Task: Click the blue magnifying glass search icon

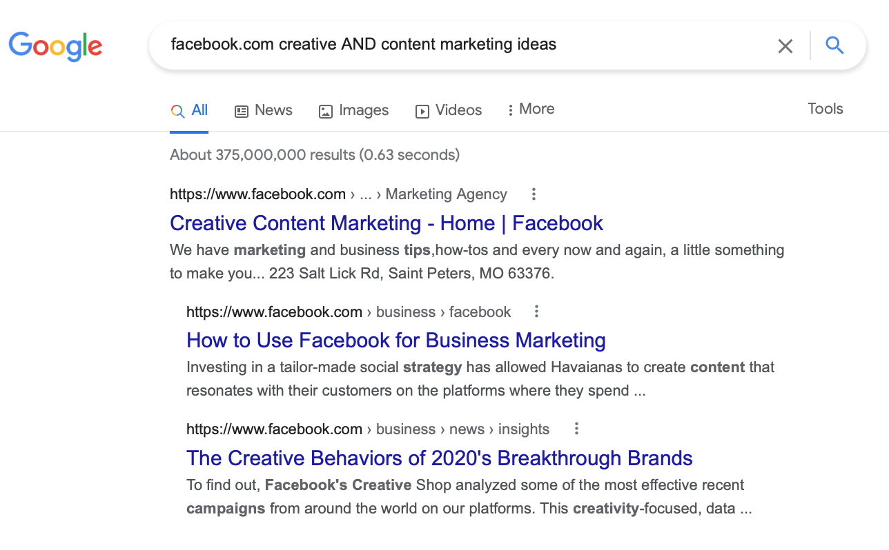Action: [834, 45]
